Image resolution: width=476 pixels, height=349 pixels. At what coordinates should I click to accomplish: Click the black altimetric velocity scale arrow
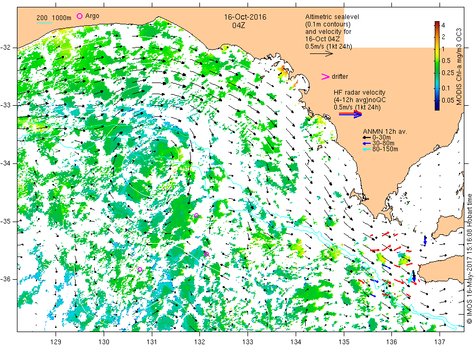coord(322,54)
